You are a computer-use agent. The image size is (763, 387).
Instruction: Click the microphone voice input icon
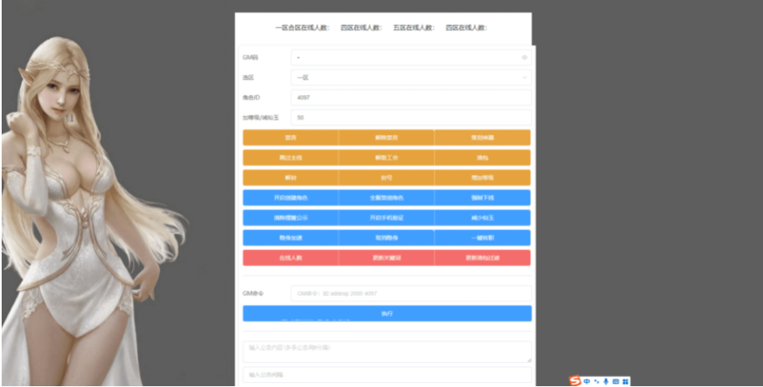605,380
